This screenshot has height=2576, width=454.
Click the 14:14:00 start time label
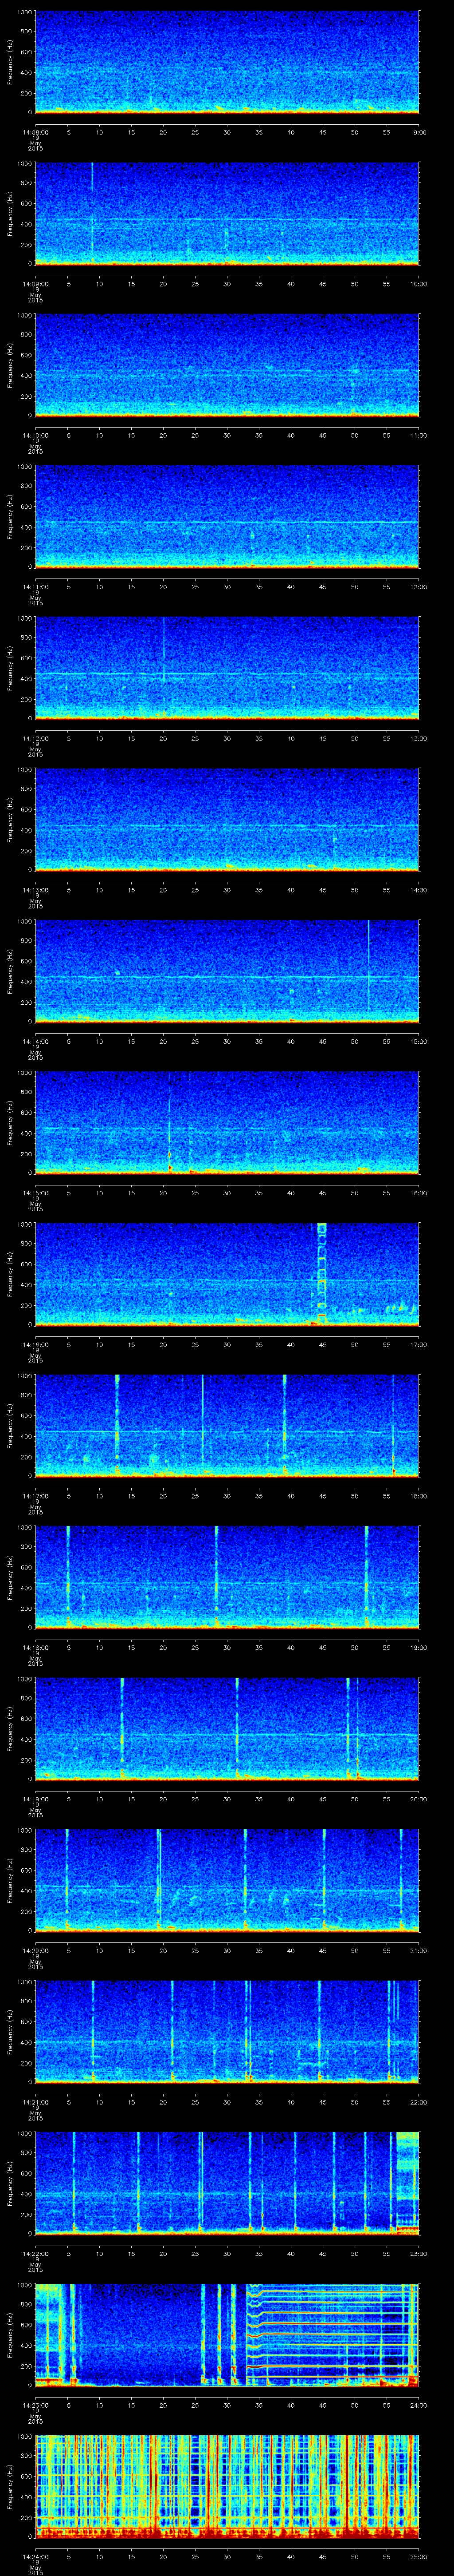35,1041
